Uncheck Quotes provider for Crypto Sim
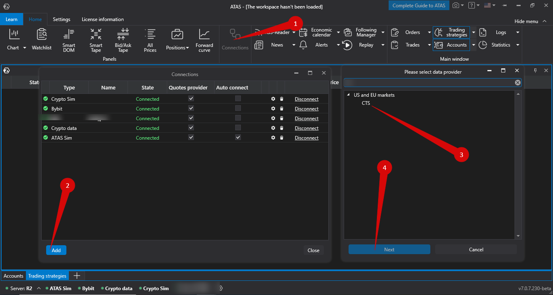This screenshot has height=295, width=553. [x=191, y=98]
